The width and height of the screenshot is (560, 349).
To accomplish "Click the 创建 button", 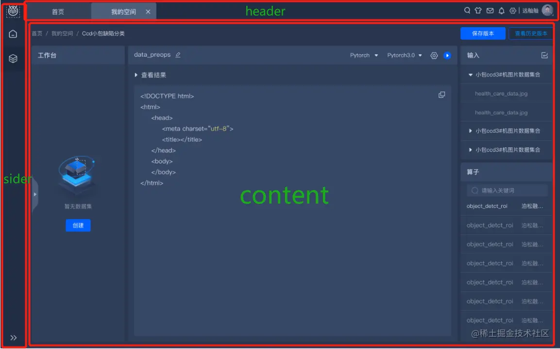I will 78,225.
